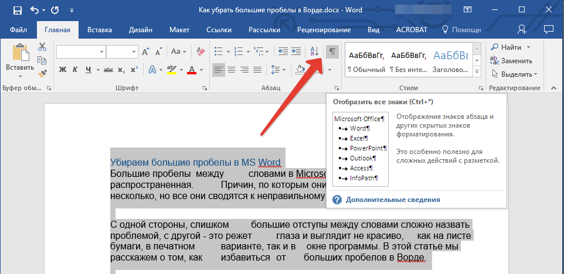Open the Вставка ribbon tab
This screenshot has height=274, width=564.
point(100,29)
